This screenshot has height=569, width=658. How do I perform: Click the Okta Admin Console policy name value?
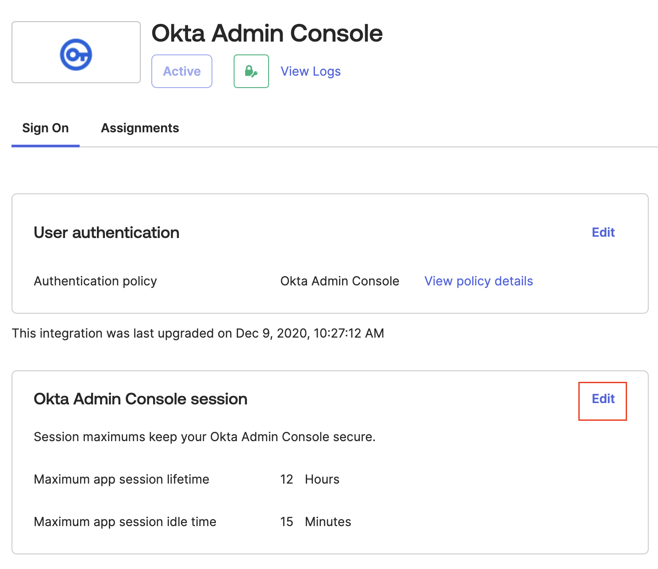pyautogui.click(x=340, y=281)
